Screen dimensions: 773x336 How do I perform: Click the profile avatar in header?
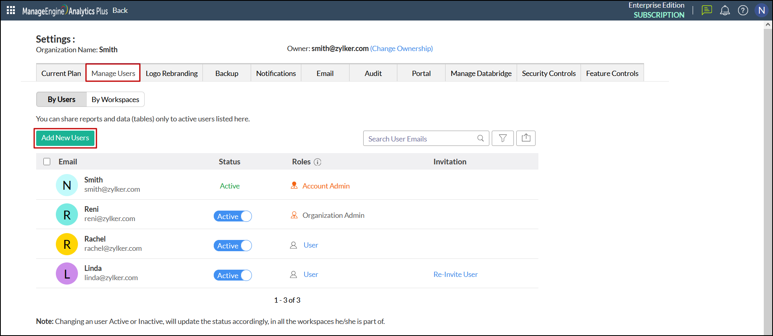[761, 10]
